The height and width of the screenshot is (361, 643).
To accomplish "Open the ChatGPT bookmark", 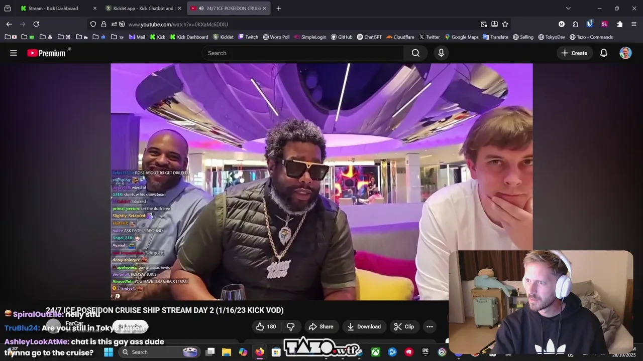I will pos(369,37).
